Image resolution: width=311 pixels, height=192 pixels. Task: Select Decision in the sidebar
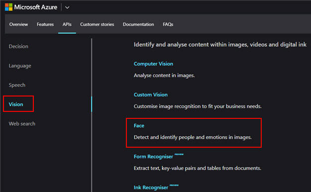[x=18, y=46]
